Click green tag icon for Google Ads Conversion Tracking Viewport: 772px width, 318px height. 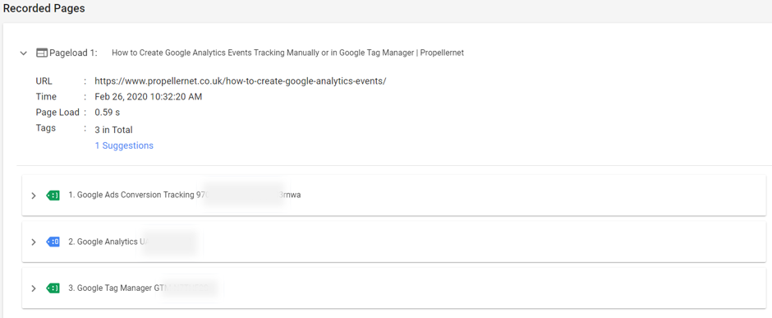tap(53, 195)
